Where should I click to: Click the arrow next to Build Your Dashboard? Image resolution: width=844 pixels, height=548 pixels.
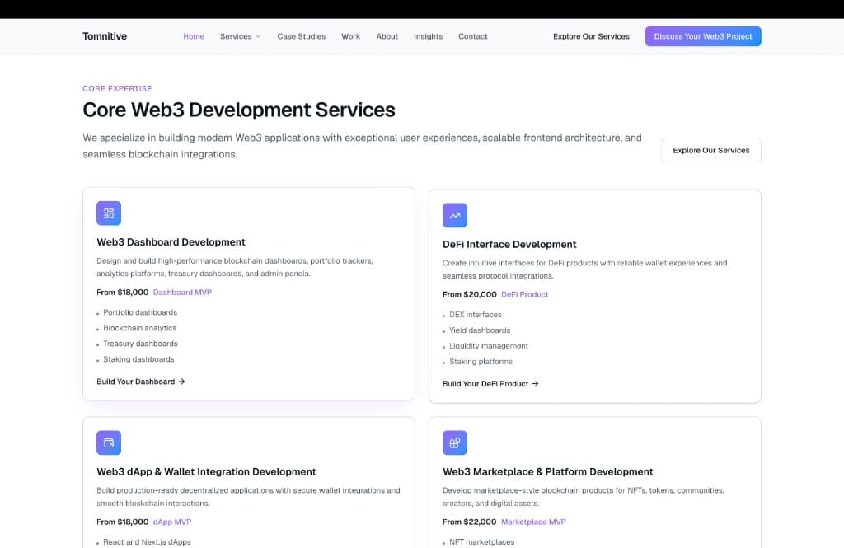[x=182, y=382]
